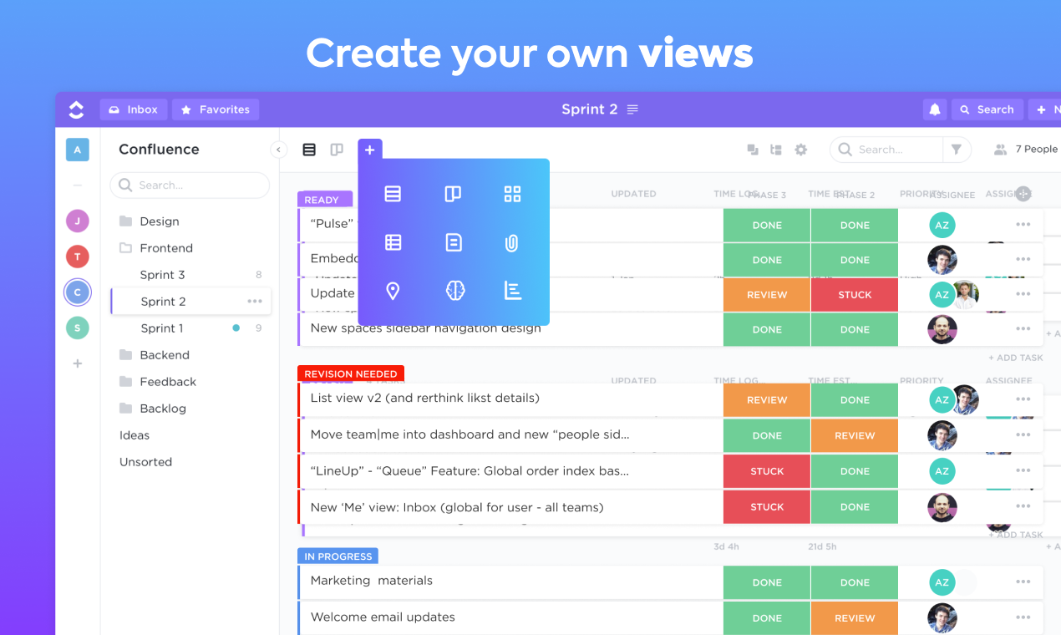Open board settings with the gear icon
The height and width of the screenshot is (635, 1061).
[800, 149]
